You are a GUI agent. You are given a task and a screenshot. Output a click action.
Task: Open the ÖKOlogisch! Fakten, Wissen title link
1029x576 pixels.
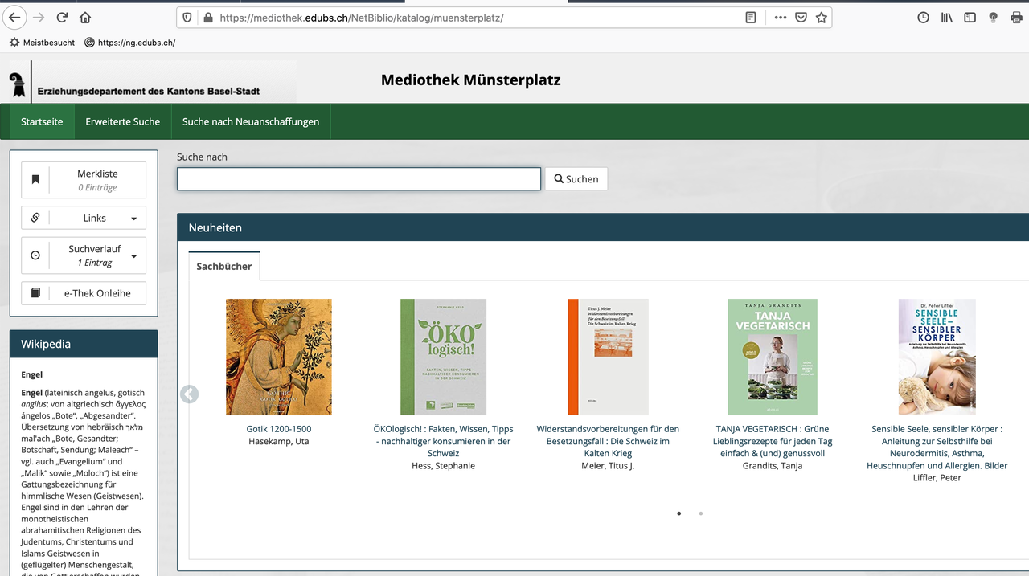(x=444, y=441)
